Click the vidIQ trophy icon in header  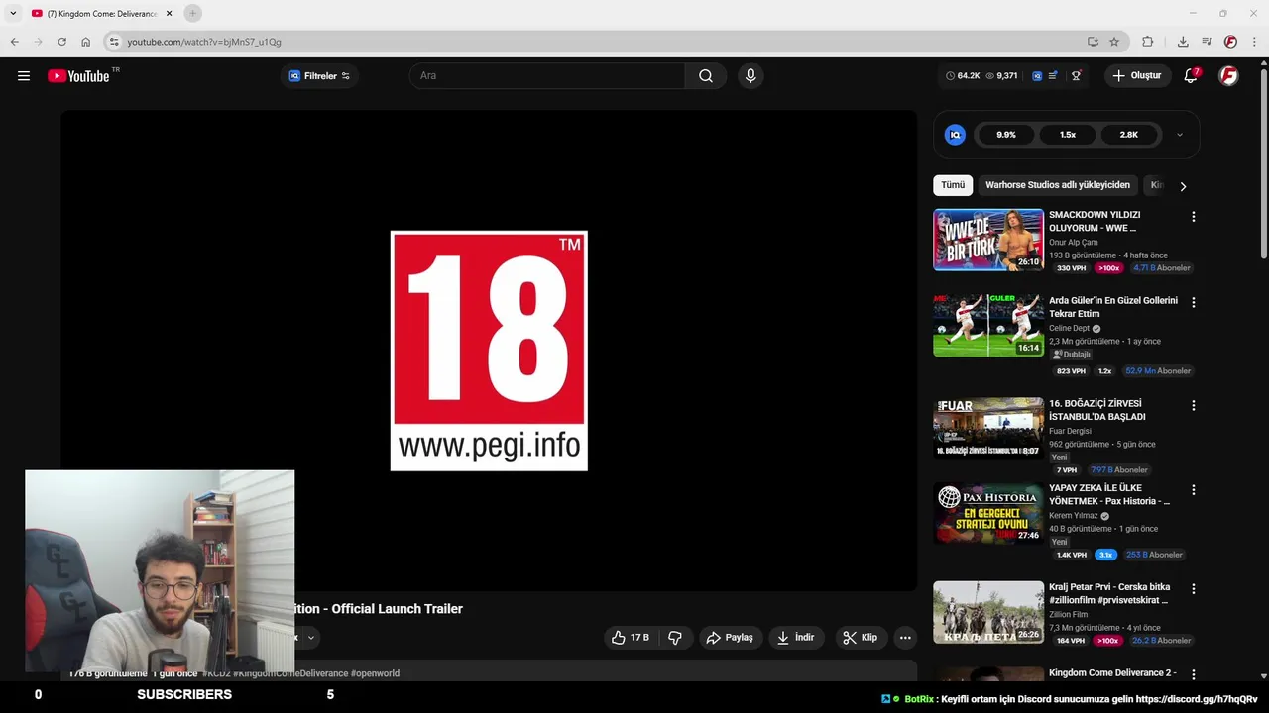(x=1076, y=76)
